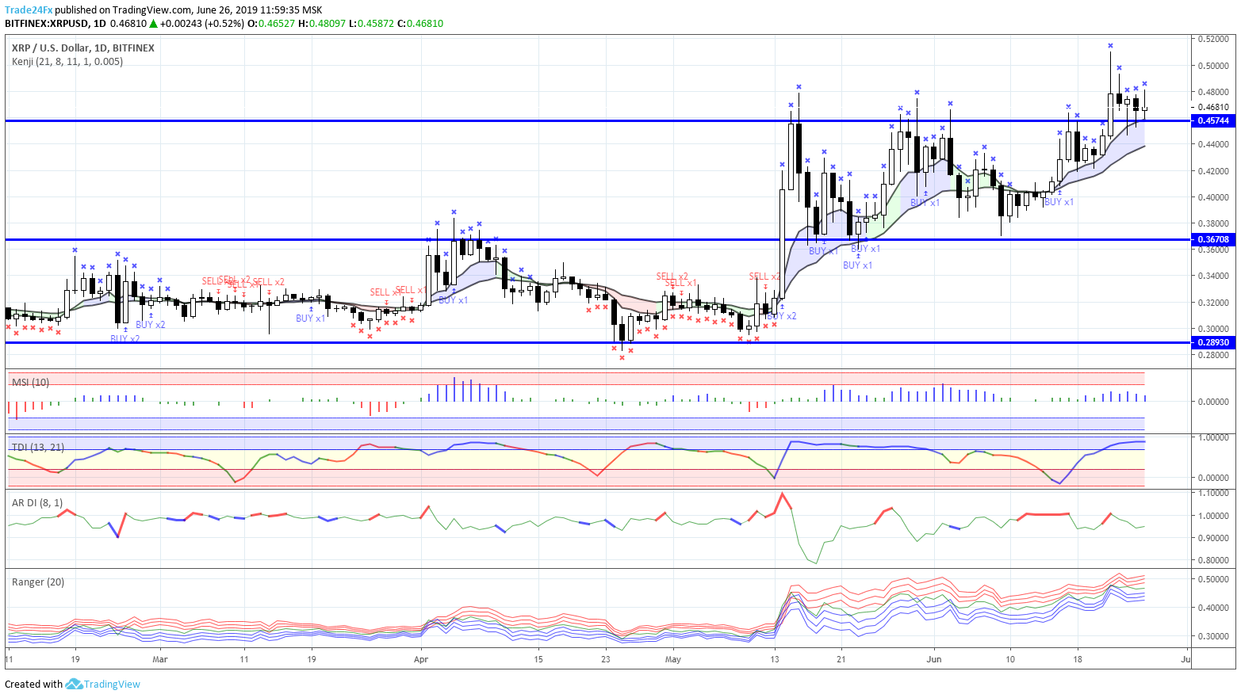Viewport: 1241px width, 698px height.
Task: Select the May date label on time axis
Action: (672, 658)
